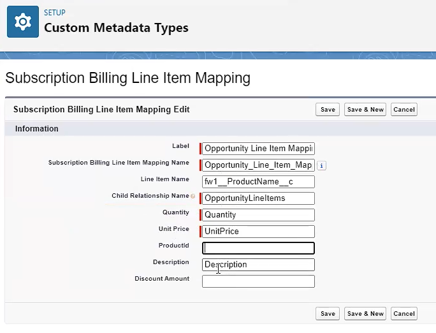
Task: Click the top Save & New button
Action: 365,109
